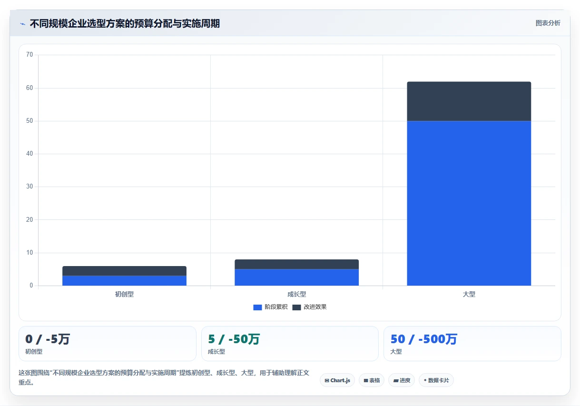Click the 数据卡片 tag

pos(436,380)
